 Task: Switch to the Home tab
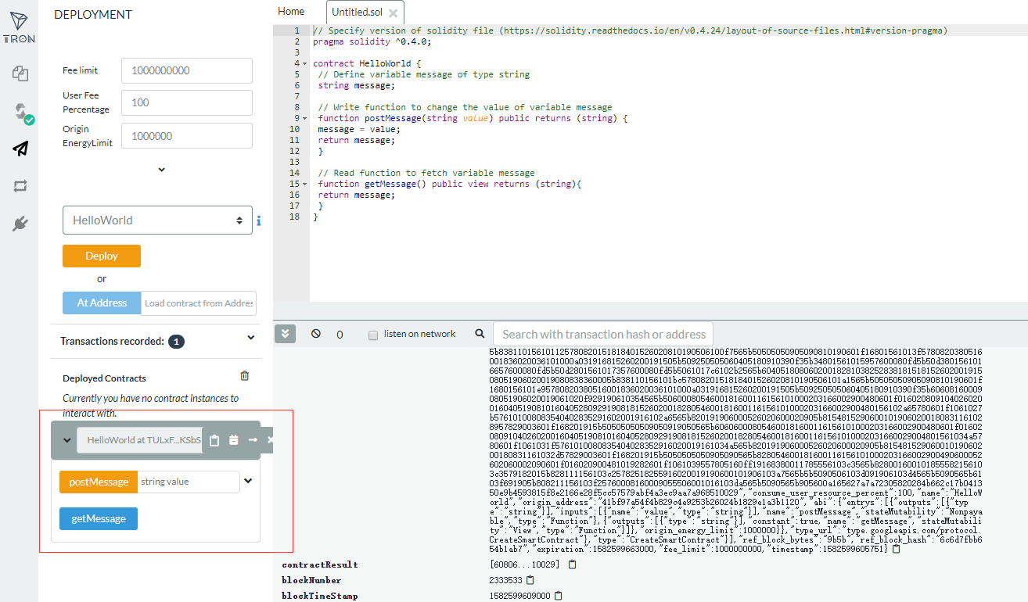coord(291,12)
